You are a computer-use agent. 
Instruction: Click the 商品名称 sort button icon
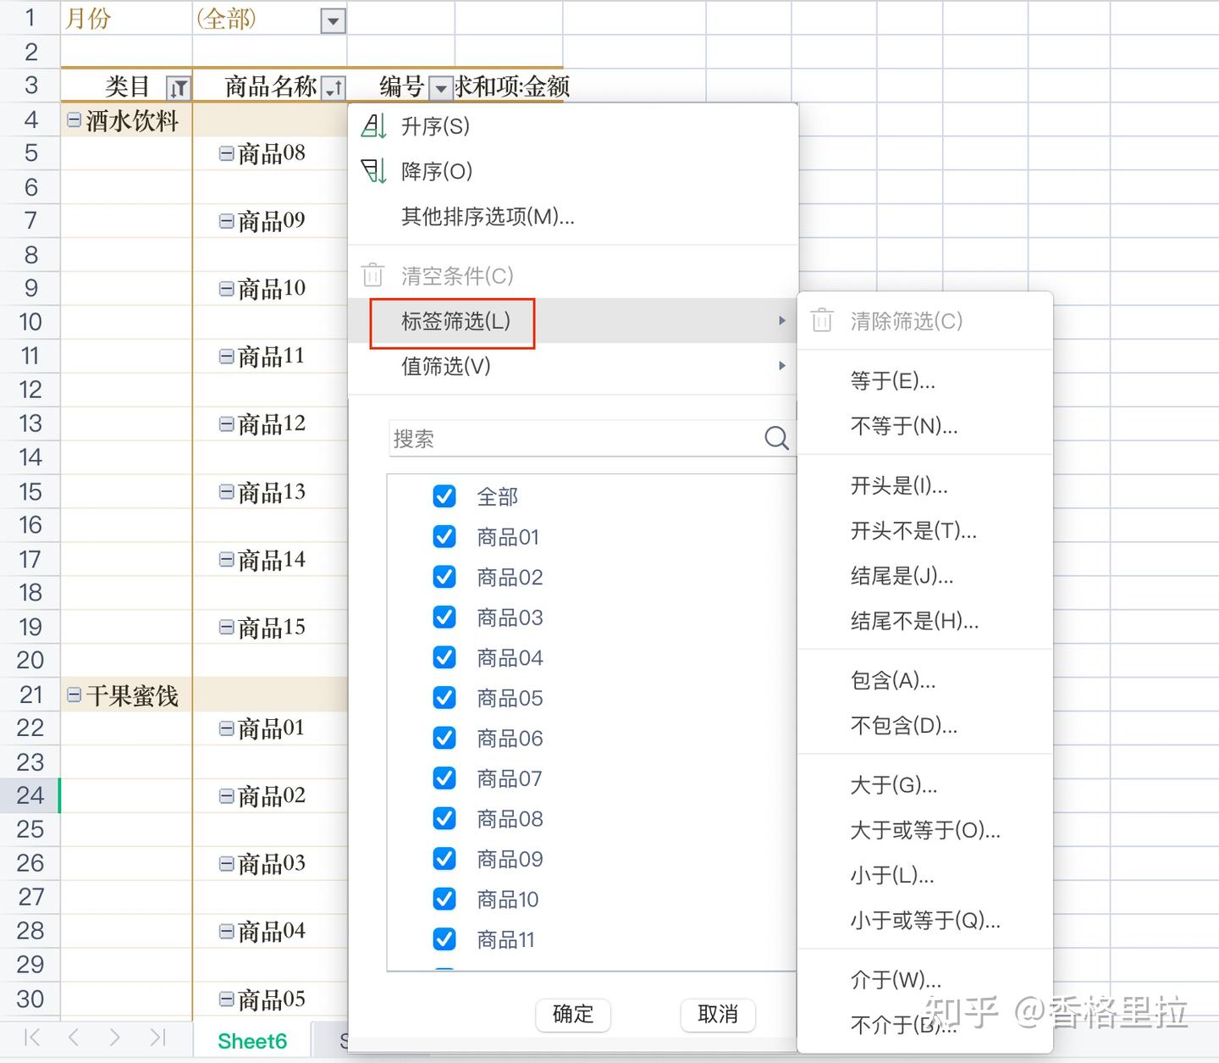coord(334,87)
